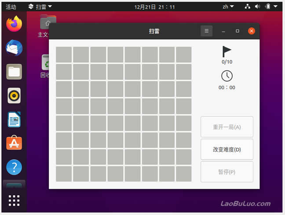Launch Rhythmbox music player
The image size is (285, 215).
pos(14,95)
